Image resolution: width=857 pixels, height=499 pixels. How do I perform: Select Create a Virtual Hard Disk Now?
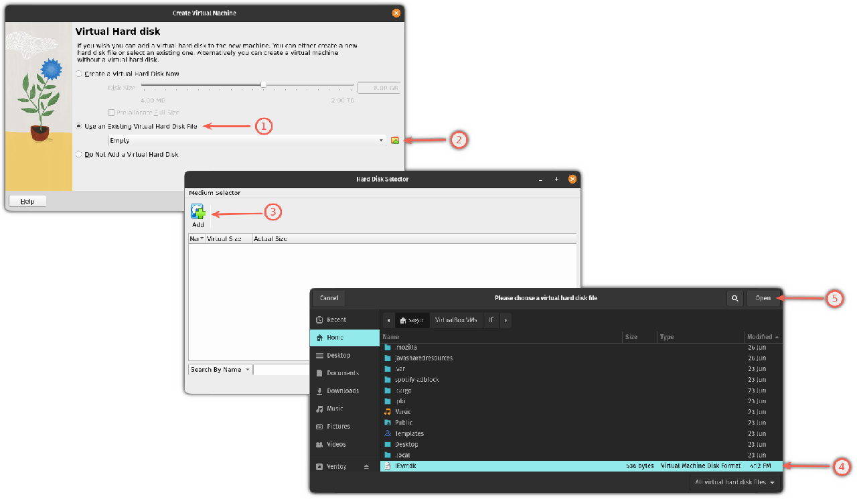pyautogui.click(x=80, y=74)
